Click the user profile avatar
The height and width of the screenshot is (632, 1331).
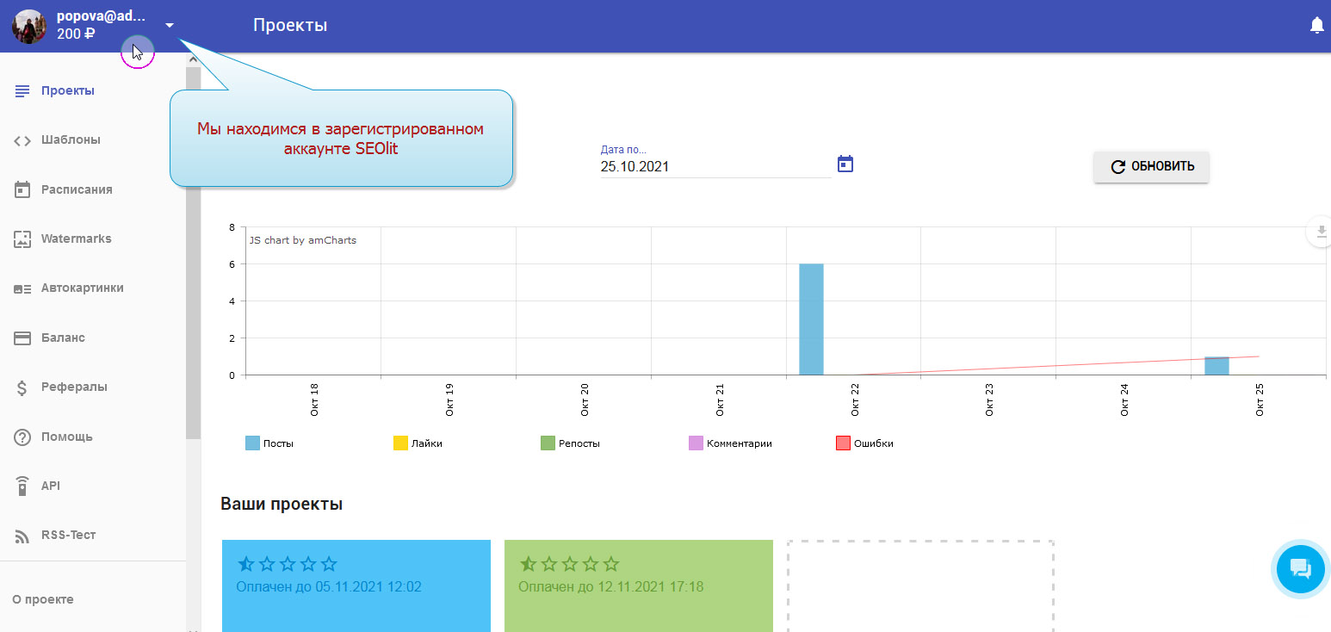(29, 26)
